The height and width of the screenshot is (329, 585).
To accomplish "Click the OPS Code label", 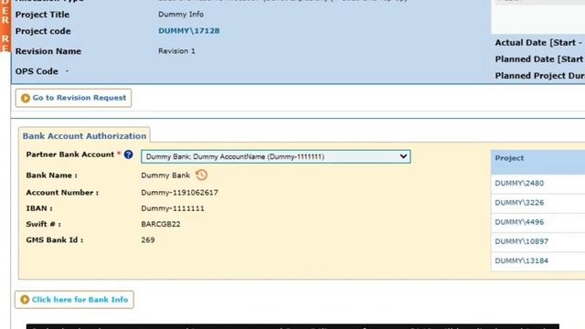I will pyautogui.click(x=37, y=71).
